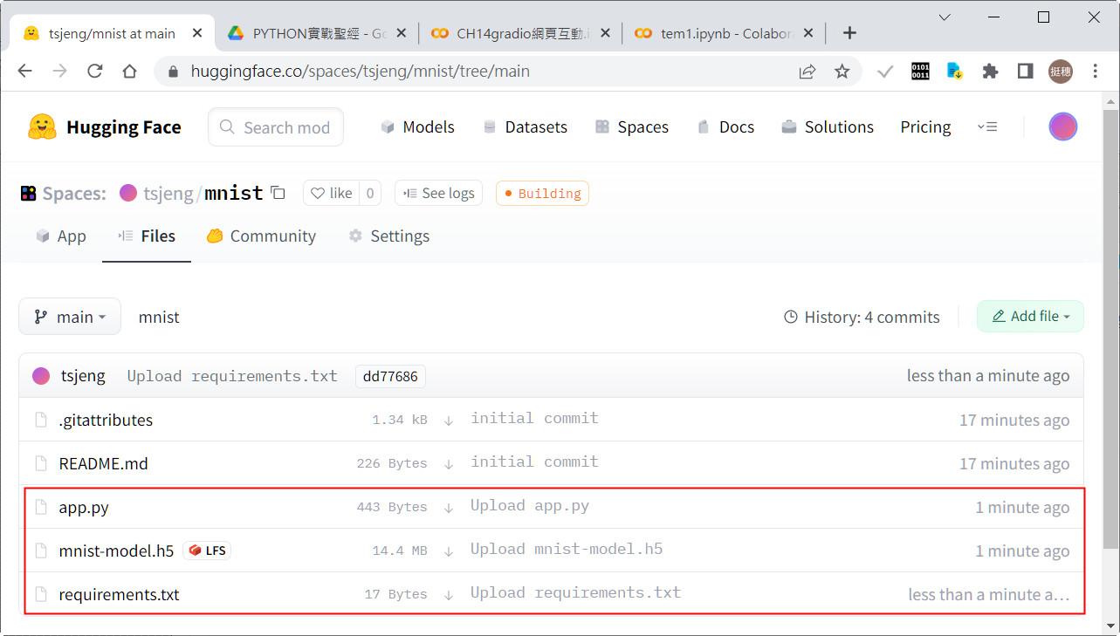Click the LFS badge on mnist-model.h5
The image size is (1120, 636).
[207, 551]
